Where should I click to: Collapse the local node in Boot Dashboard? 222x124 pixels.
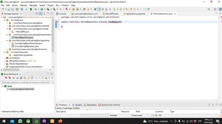(x=2, y=86)
